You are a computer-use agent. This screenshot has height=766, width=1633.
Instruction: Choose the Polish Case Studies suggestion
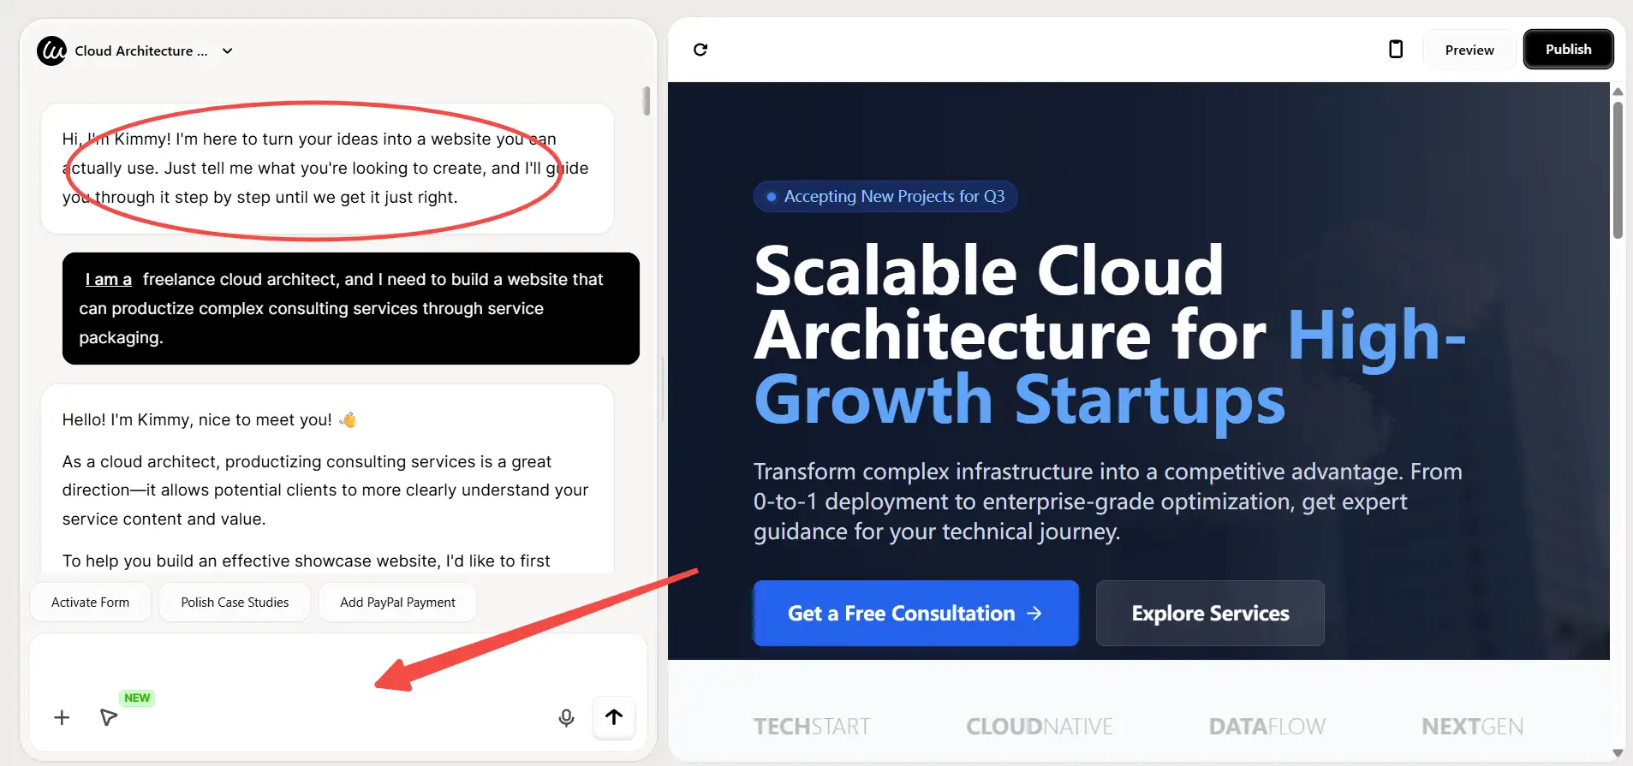[235, 603]
